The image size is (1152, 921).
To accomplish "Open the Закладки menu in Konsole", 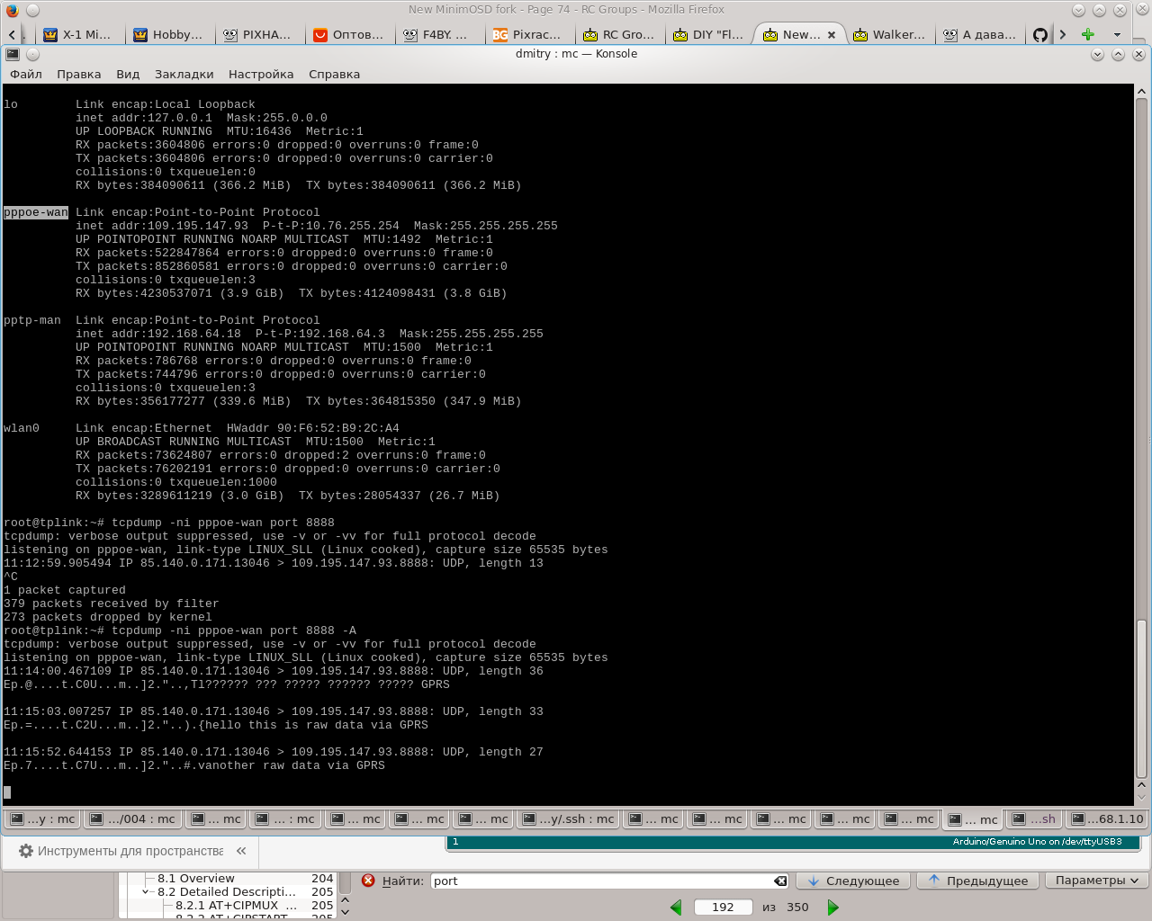I will tap(184, 74).
